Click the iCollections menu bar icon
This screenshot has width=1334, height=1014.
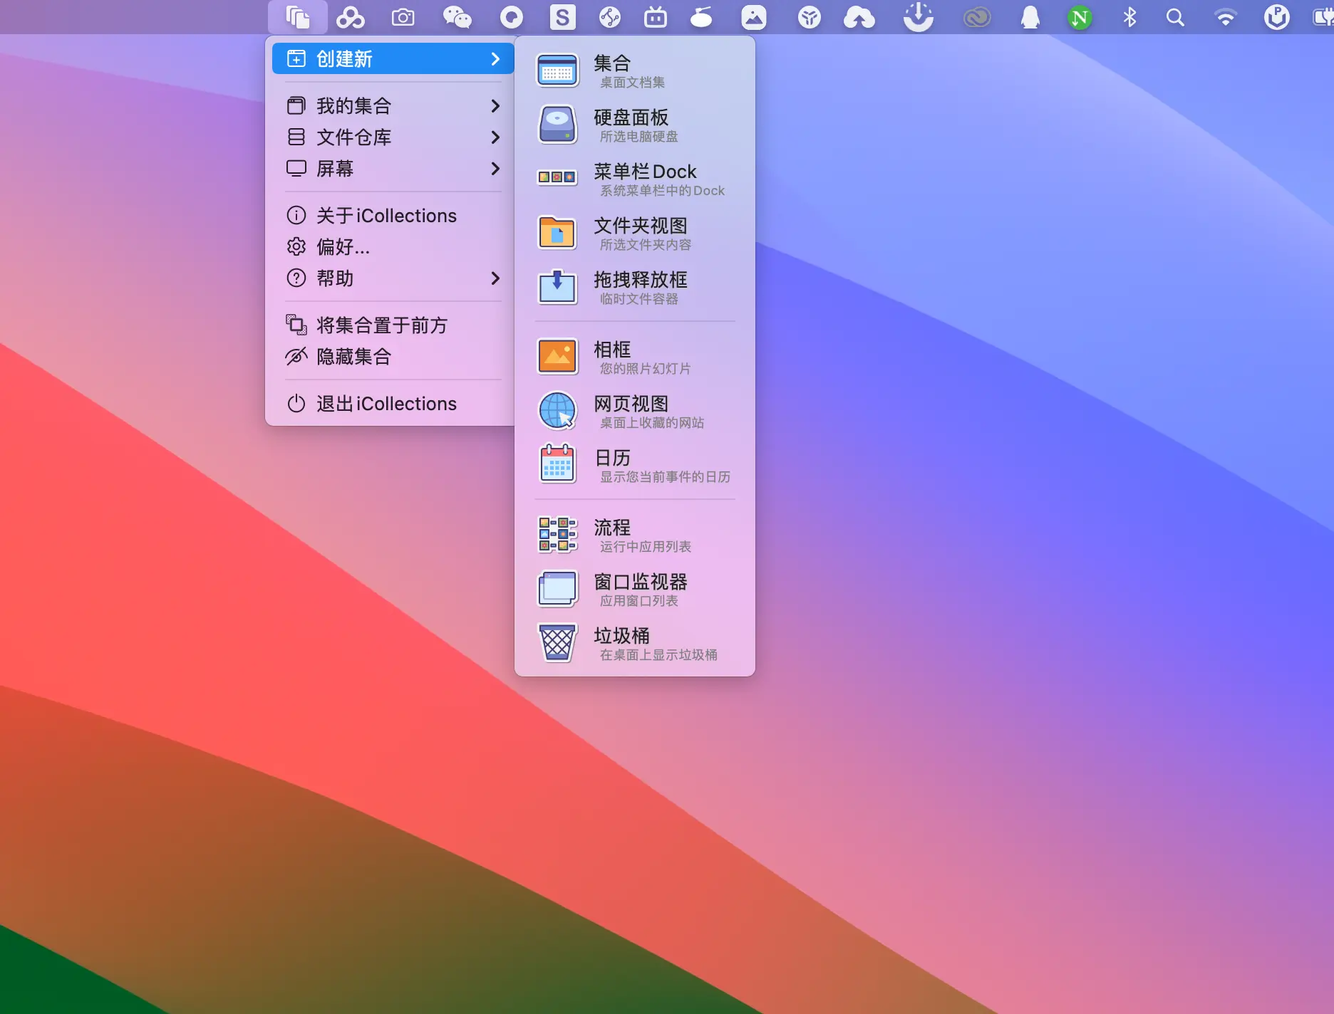(x=297, y=17)
